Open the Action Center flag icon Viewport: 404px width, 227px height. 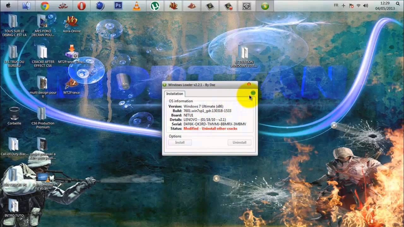coord(351,6)
